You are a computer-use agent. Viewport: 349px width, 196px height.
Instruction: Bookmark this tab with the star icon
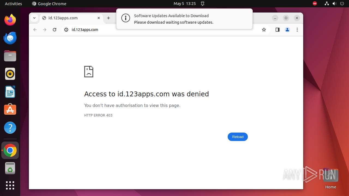(x=264, y=30)
